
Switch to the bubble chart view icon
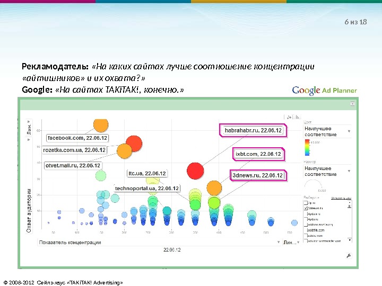[x=289, y=117]
